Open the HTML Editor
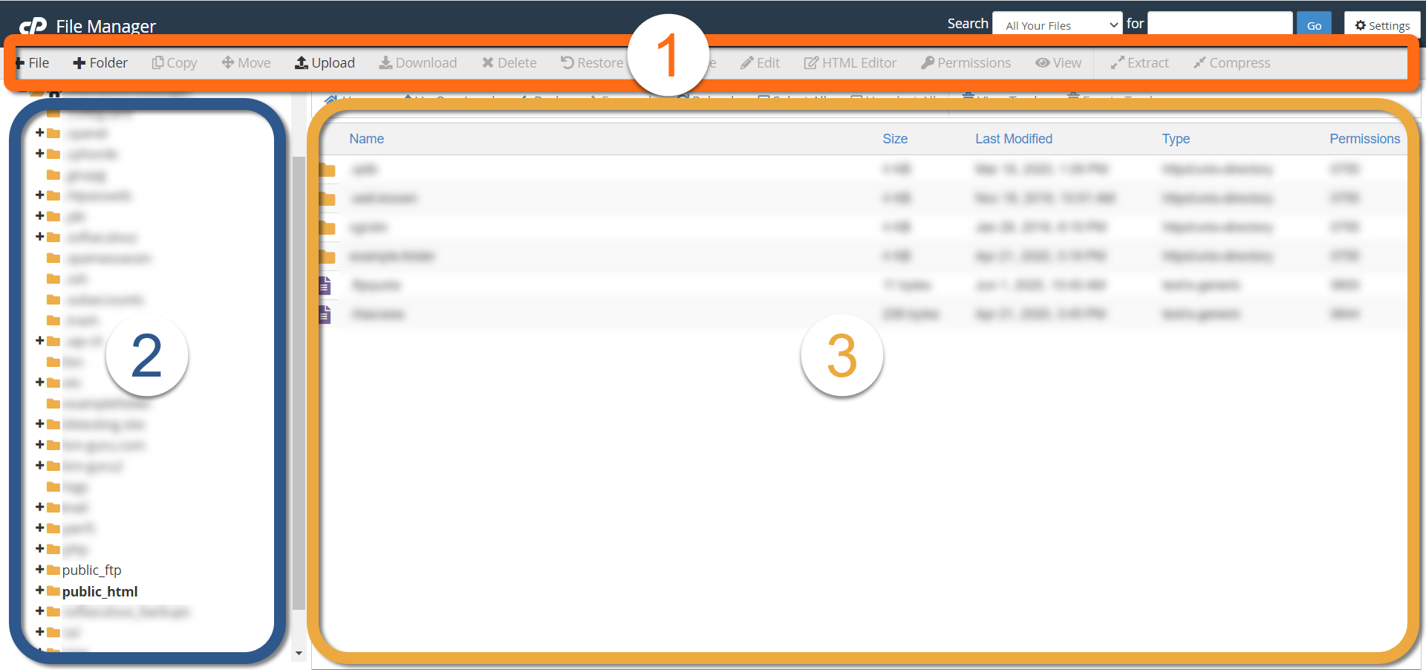1426x670 pixels. tap(850, 62)
